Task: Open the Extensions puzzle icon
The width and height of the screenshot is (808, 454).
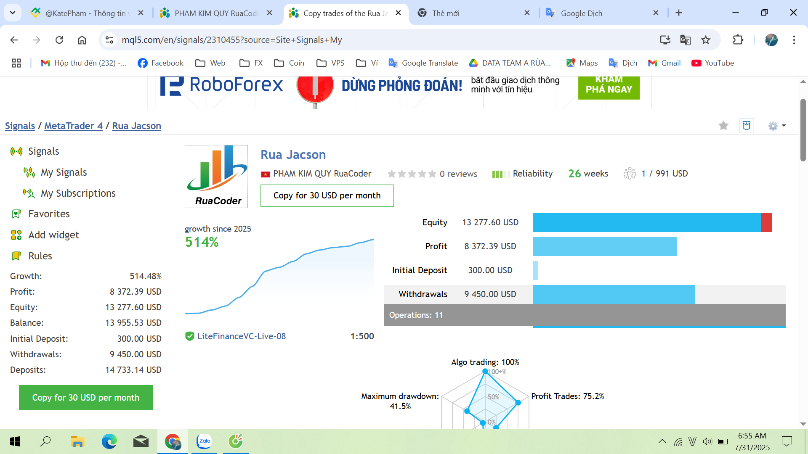Action: point(738,40)
